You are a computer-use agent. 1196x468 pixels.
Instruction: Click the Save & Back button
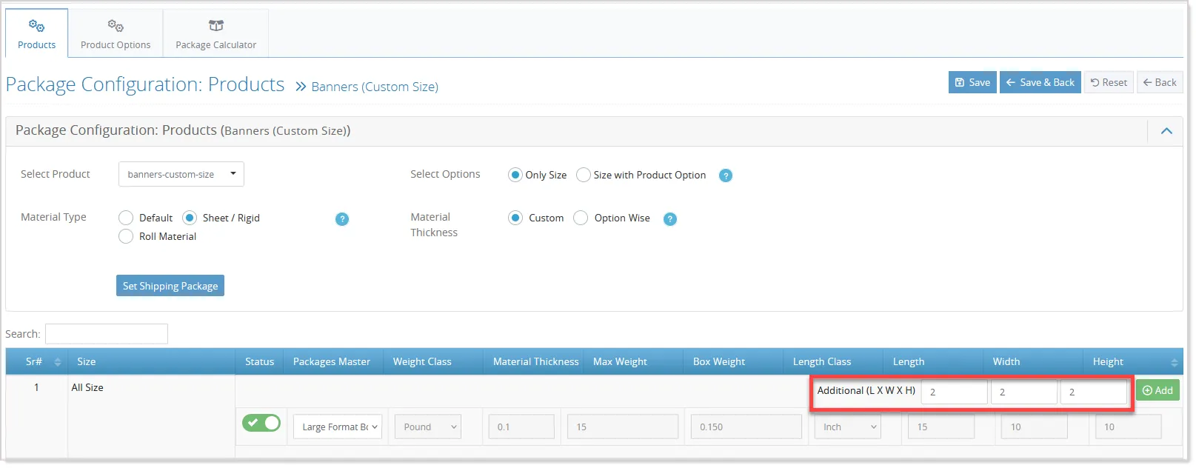[x=1040, y=82]
